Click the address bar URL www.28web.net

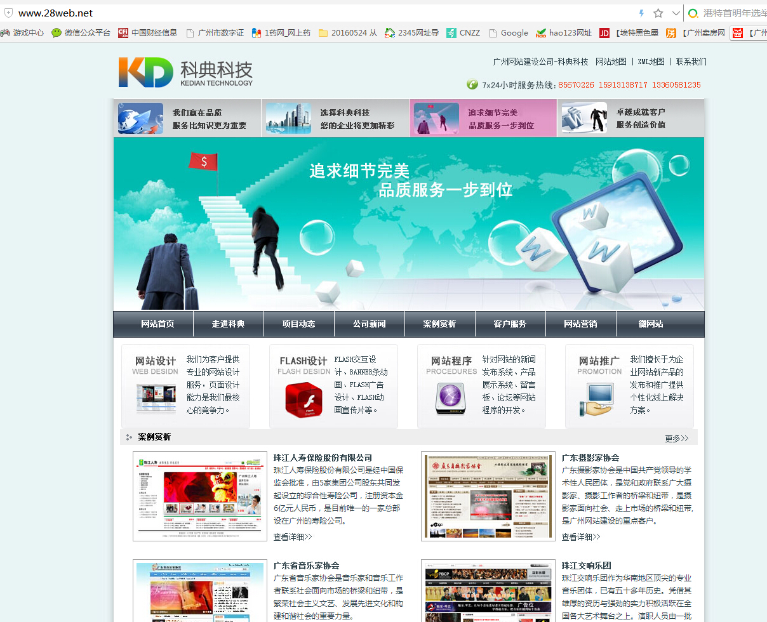point(55,13)
